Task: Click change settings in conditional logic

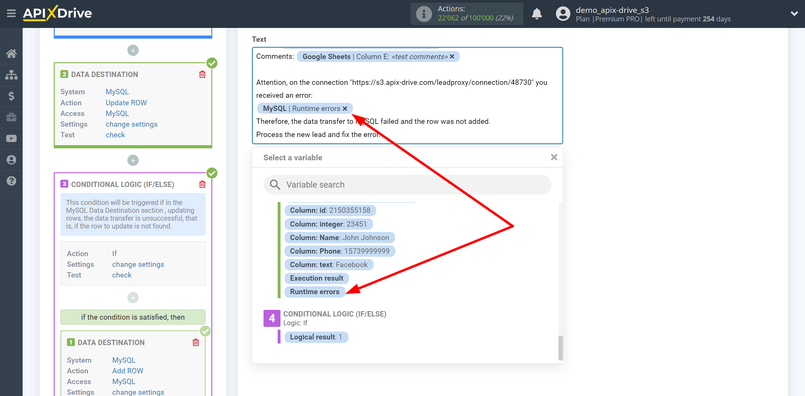Action: pos(138,264)
